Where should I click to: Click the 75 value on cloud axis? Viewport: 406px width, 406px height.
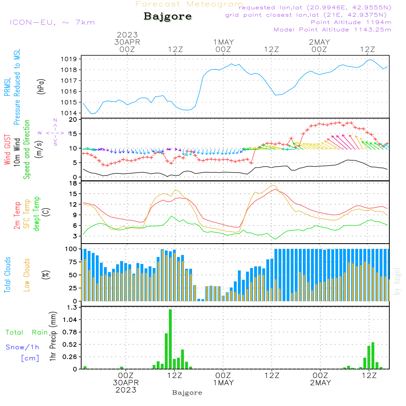(73, 262)
